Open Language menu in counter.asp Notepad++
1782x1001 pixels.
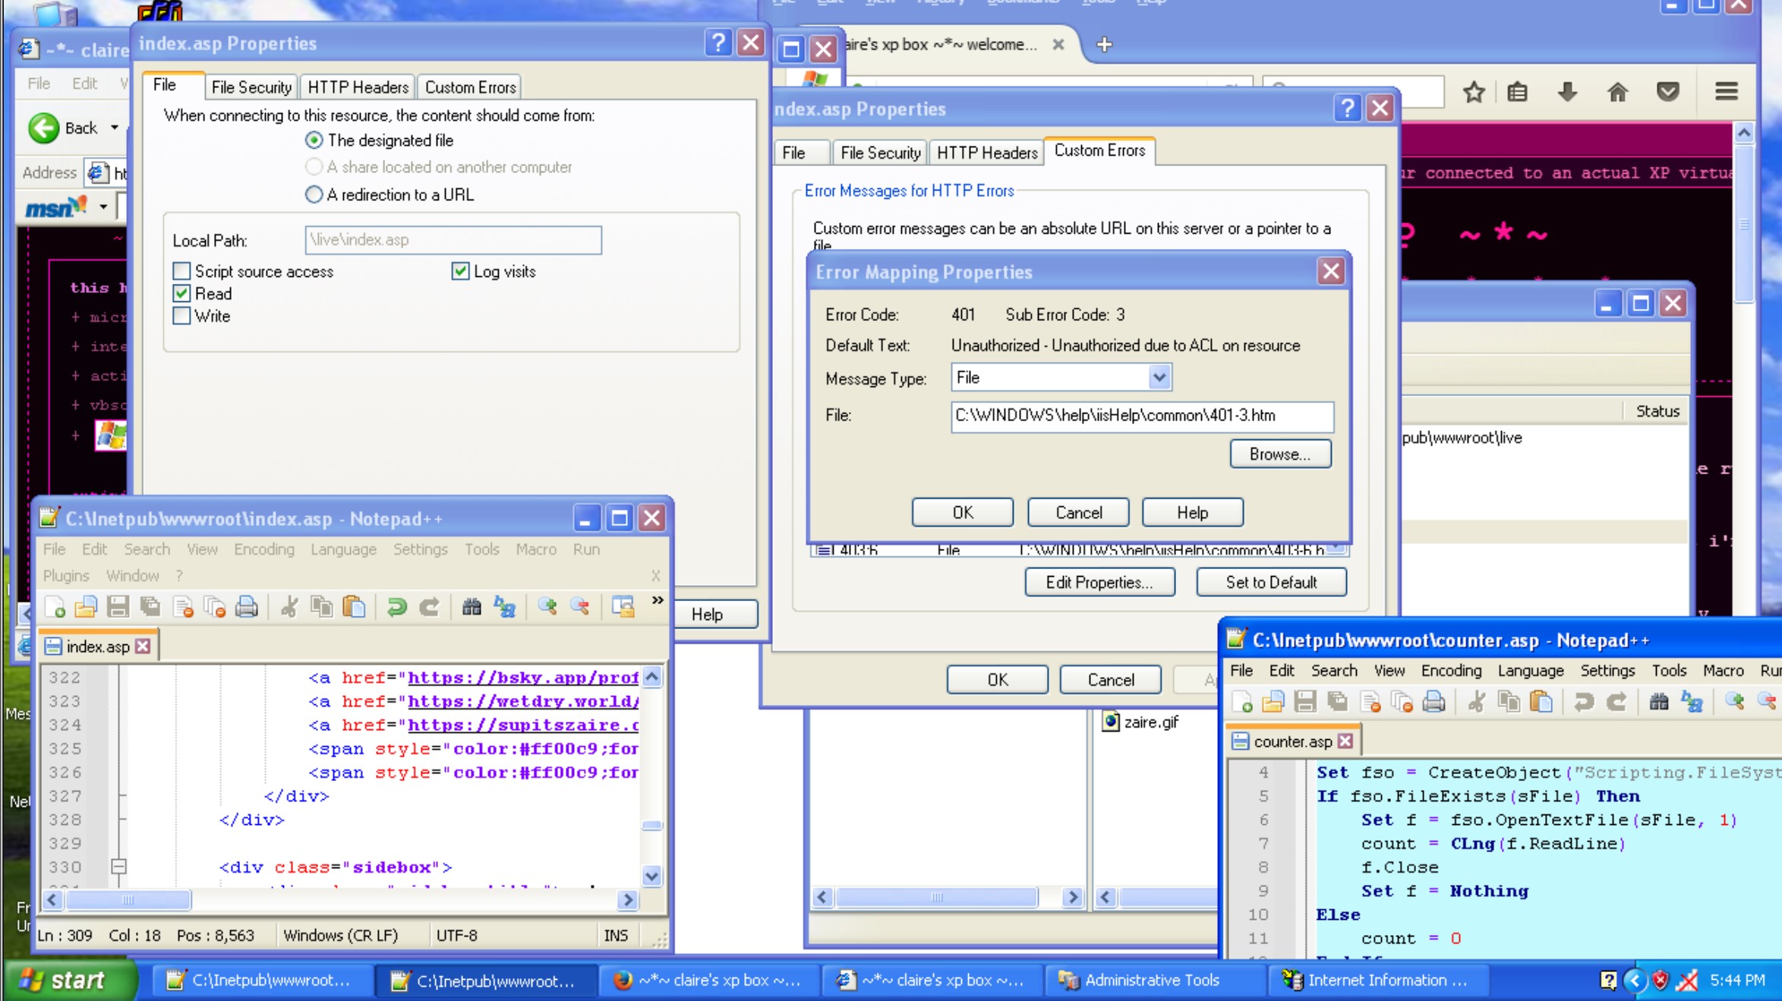(x=1530, y=670)
